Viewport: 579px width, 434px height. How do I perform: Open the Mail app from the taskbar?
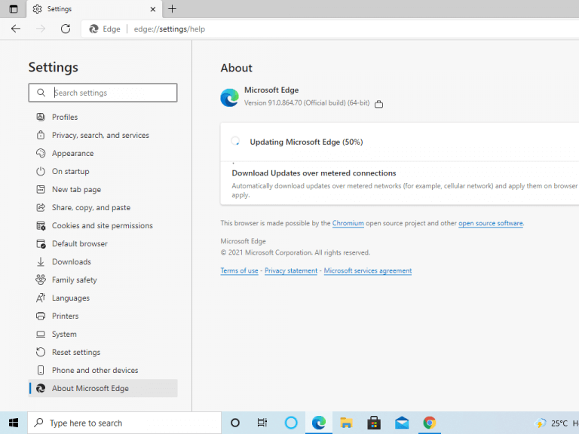coord(401,423)
